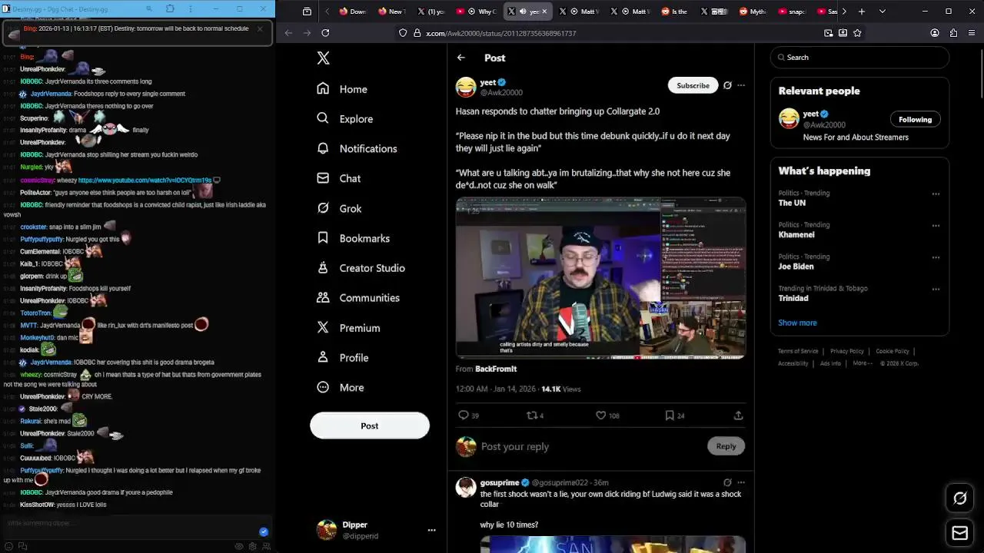Screen dimensions: 984x553
Task: Open Notifications in the X sidebar
Action: 357,148
